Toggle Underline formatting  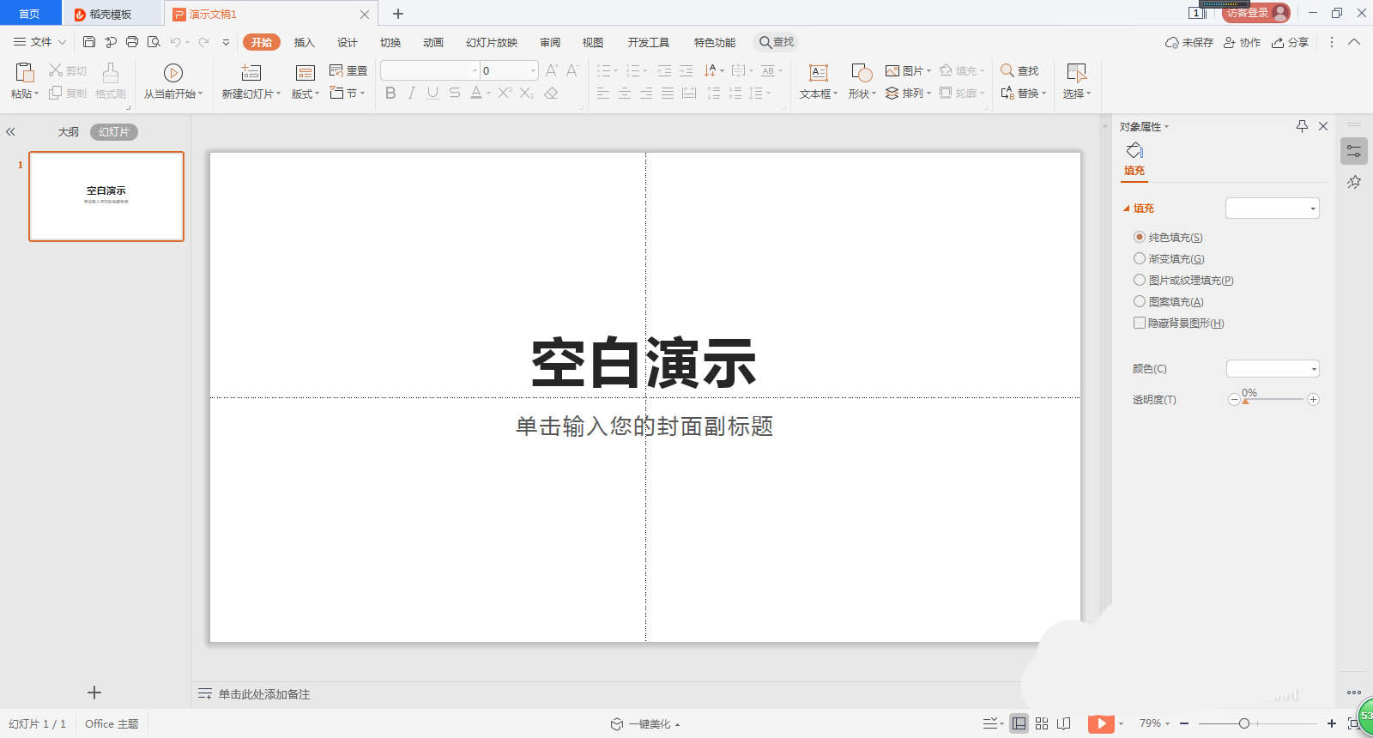[432, 93]
